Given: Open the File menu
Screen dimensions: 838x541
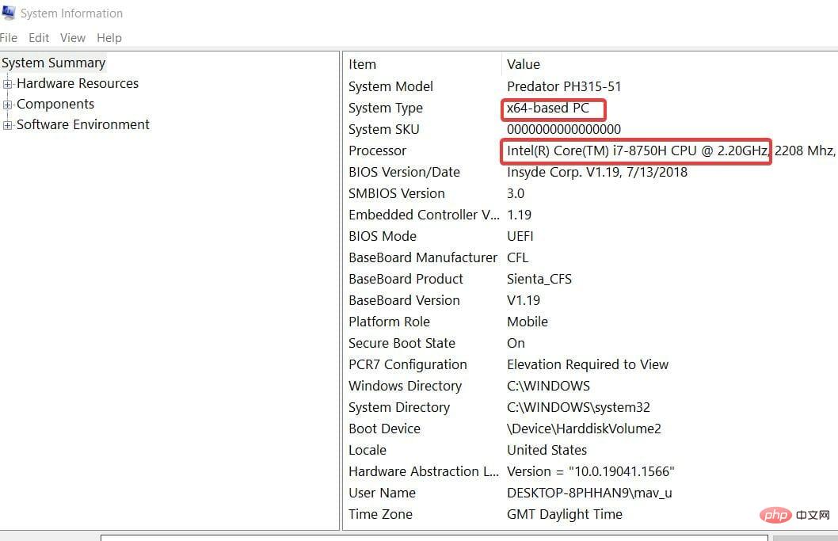Looking at the screenshot, I should pos(9,37).
